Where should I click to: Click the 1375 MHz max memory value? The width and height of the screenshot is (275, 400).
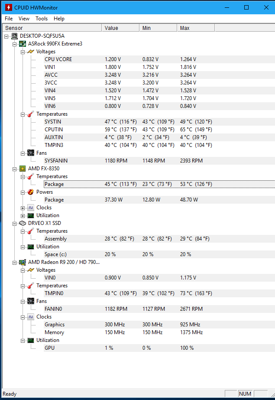(x=191, y=332)
